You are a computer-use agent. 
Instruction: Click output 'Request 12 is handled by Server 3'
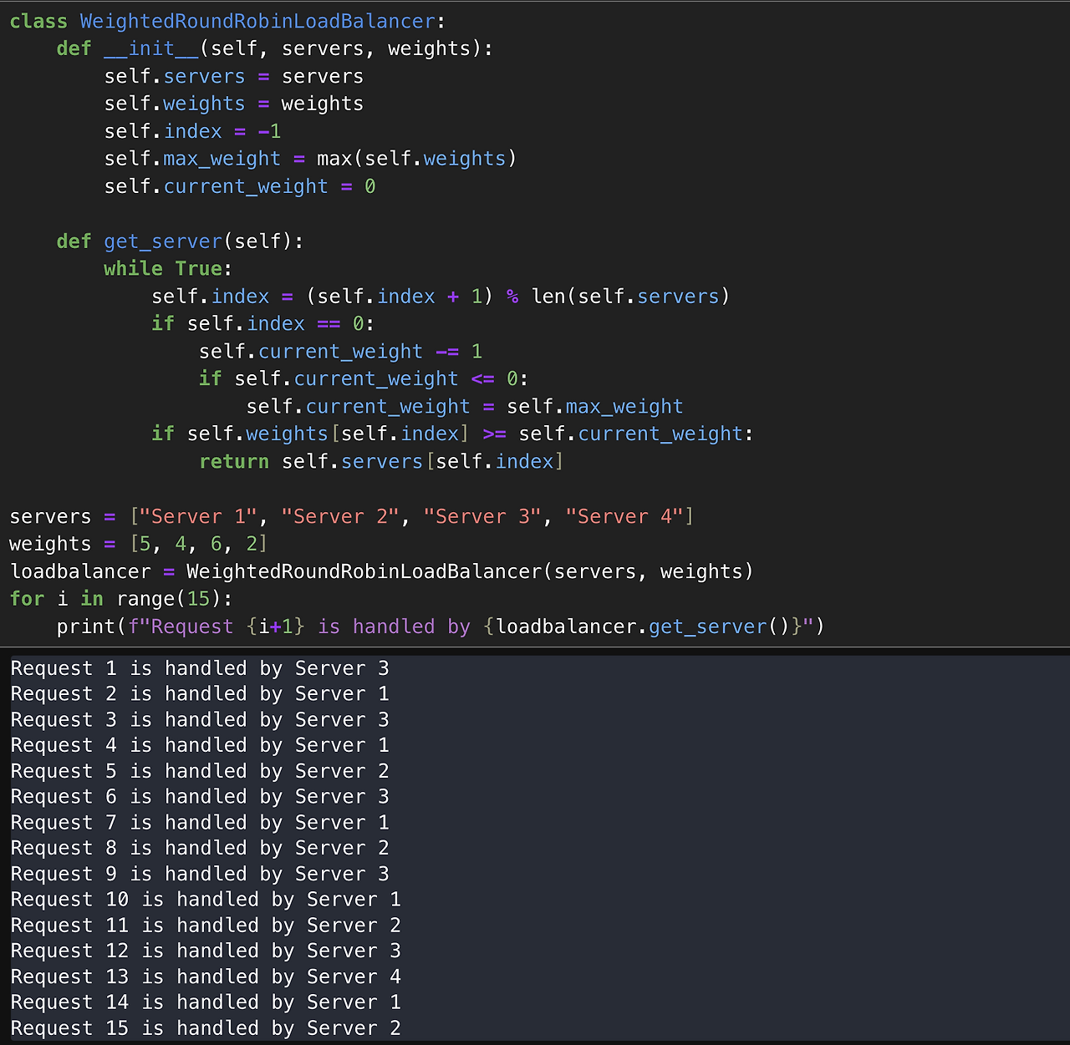pyautogui.click(x=206, y=951)
